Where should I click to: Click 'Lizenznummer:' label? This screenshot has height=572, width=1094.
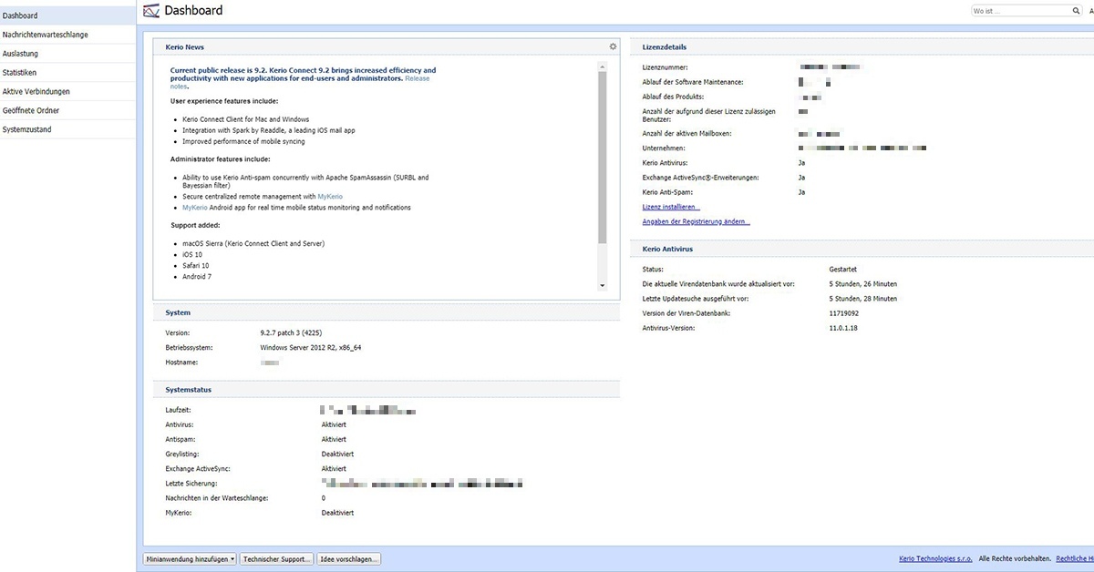pyautogui.click(x=666, y=67)
